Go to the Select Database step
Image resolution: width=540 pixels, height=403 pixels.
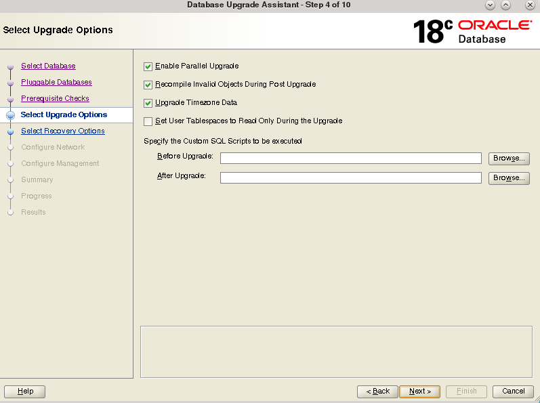[x=48, y=66]
